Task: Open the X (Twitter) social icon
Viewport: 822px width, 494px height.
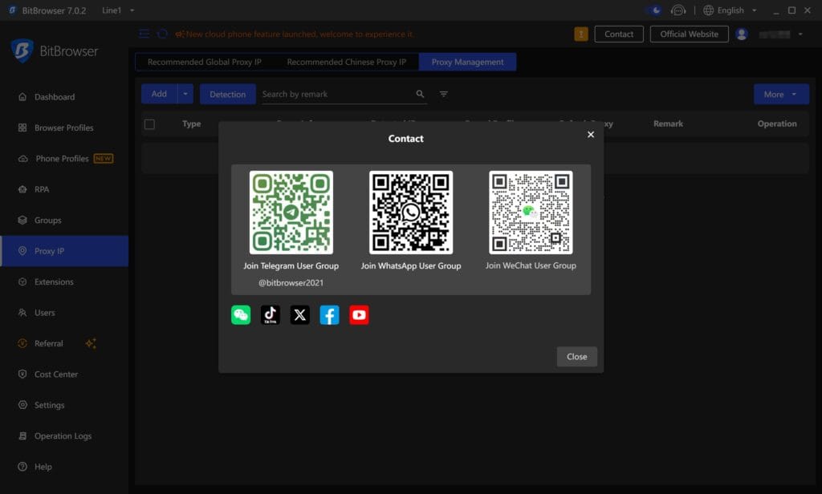Action: coord(300,315)
